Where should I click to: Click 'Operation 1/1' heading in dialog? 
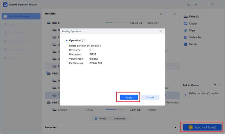point(77,40)
